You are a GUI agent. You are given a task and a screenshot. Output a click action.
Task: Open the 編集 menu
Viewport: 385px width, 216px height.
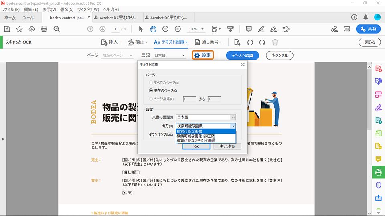(x=31, y=9)
